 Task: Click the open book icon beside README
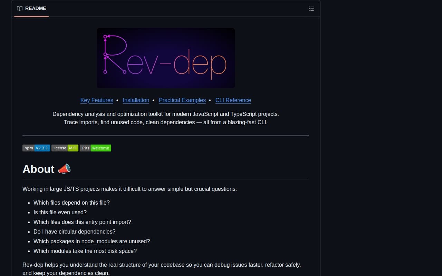click(x=20, y=8)
